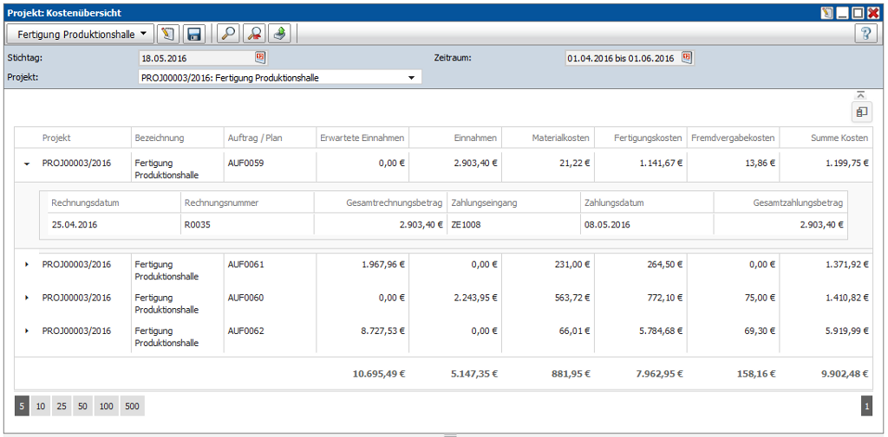The height and width of the screenshot is (437, 888).
Task: Collapse the filter area with double chevron
Action: tap(861, 94)
